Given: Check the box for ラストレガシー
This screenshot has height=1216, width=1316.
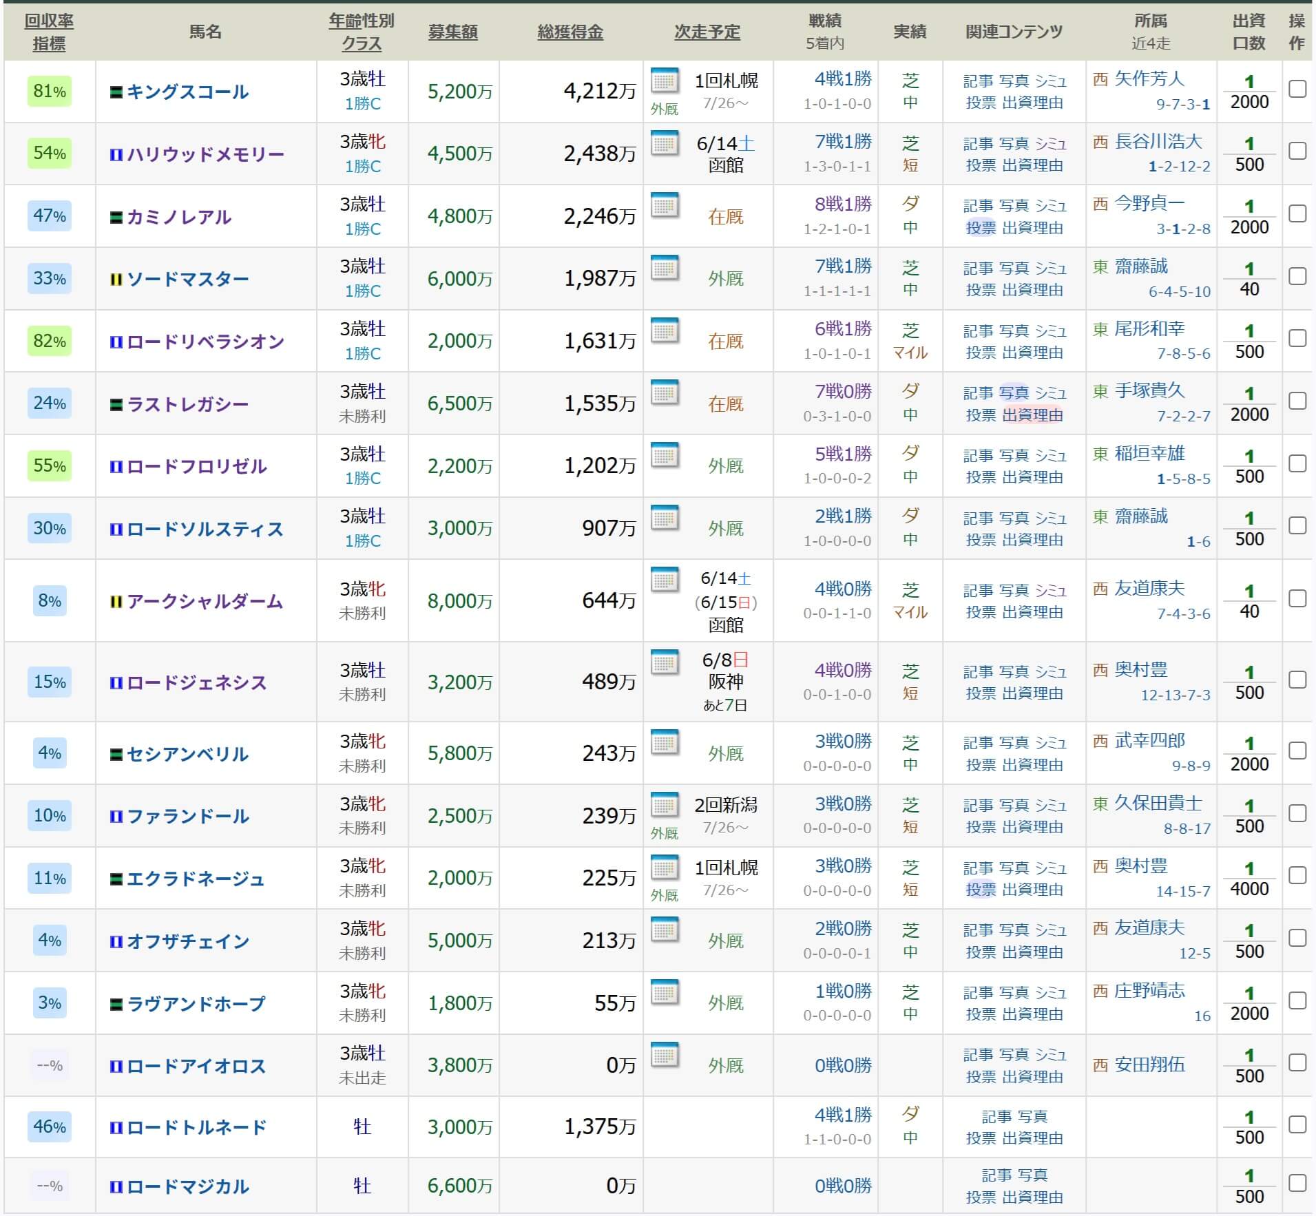Looking at the screenshot, I should point(1297,401).
